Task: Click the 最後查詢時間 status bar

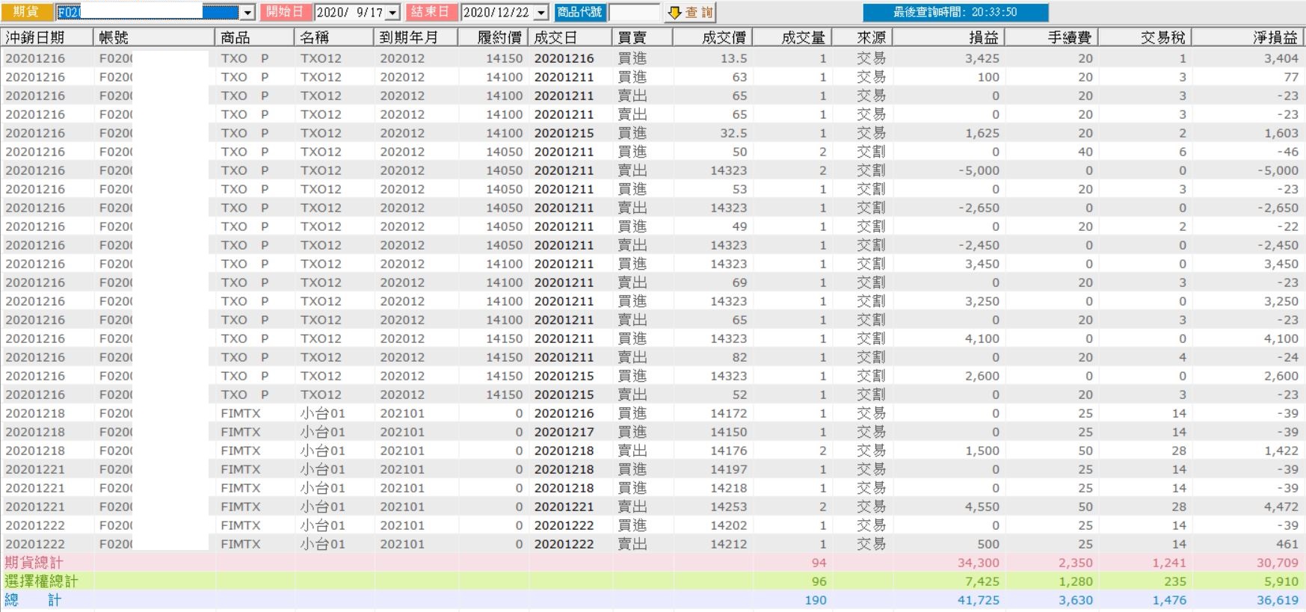Action: click(955, 13)
